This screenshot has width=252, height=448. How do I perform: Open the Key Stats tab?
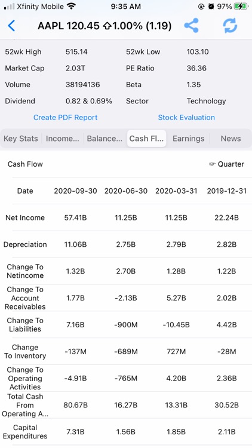(x=20, y=139)
